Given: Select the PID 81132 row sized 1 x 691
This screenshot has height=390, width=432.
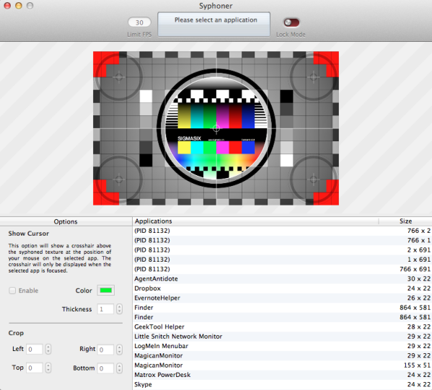Looking at the screenshot, I should [x=282, y=260].
